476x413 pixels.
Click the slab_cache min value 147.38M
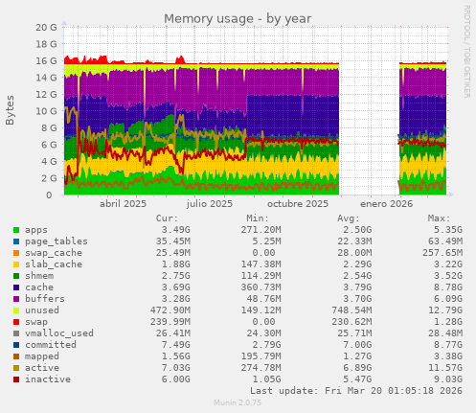[x=261, y=264]
